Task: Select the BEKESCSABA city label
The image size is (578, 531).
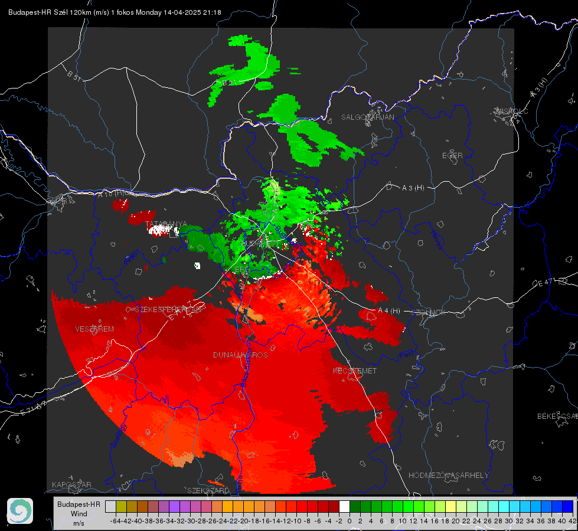Action: (557, 417)
